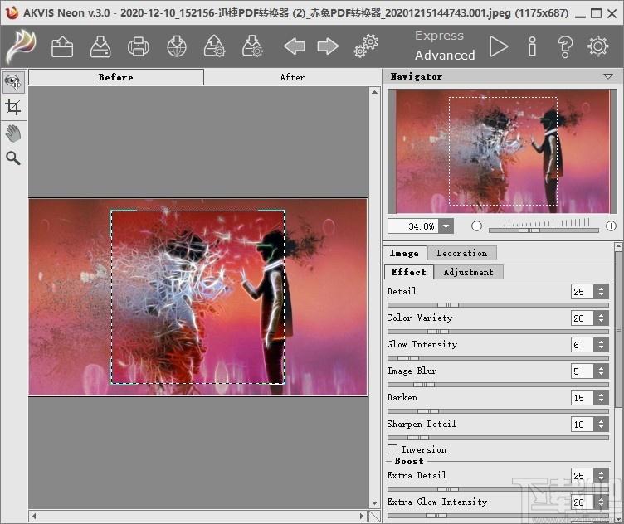The image size is (624, 524).
Task: Enable the Inversion checkbox
Action: click(393, 449)
